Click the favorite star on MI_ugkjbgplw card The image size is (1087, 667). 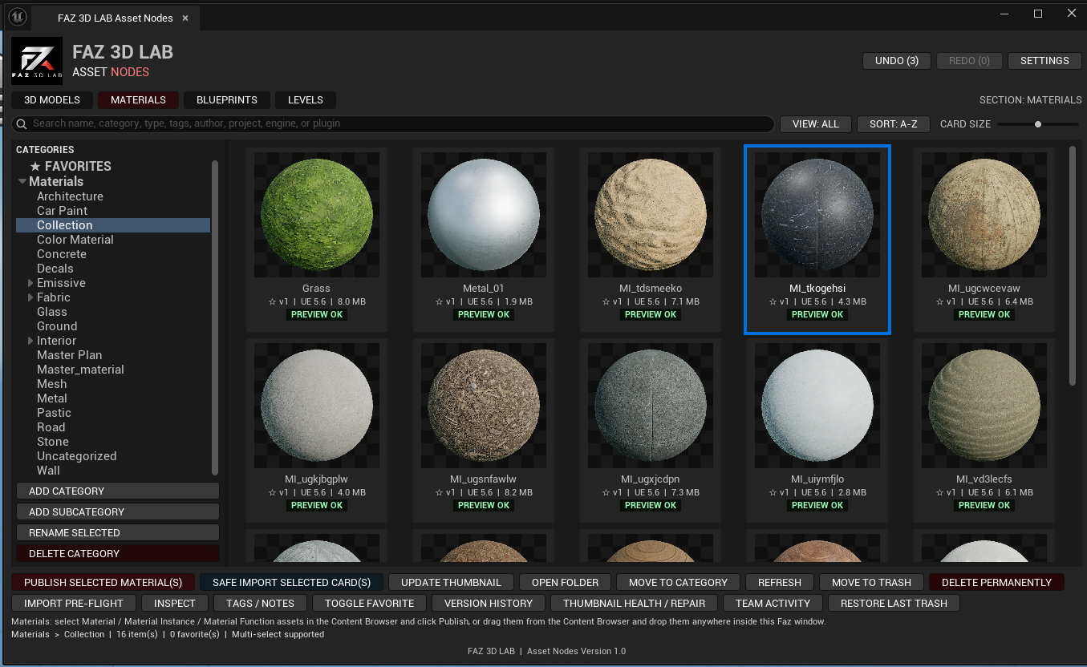[x=272, y=493]
